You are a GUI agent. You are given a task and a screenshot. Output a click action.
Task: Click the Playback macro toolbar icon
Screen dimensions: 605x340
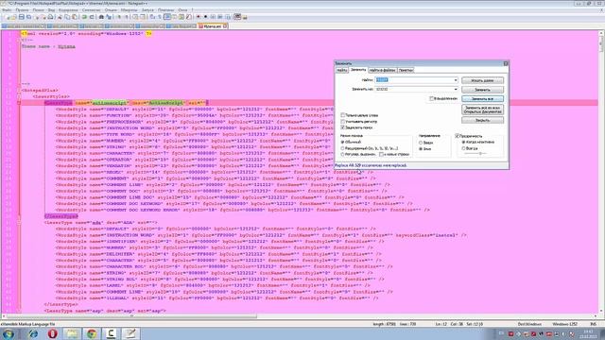pos(213,17)
